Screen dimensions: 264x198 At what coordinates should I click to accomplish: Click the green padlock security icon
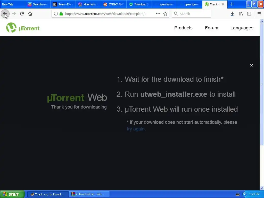61,14
